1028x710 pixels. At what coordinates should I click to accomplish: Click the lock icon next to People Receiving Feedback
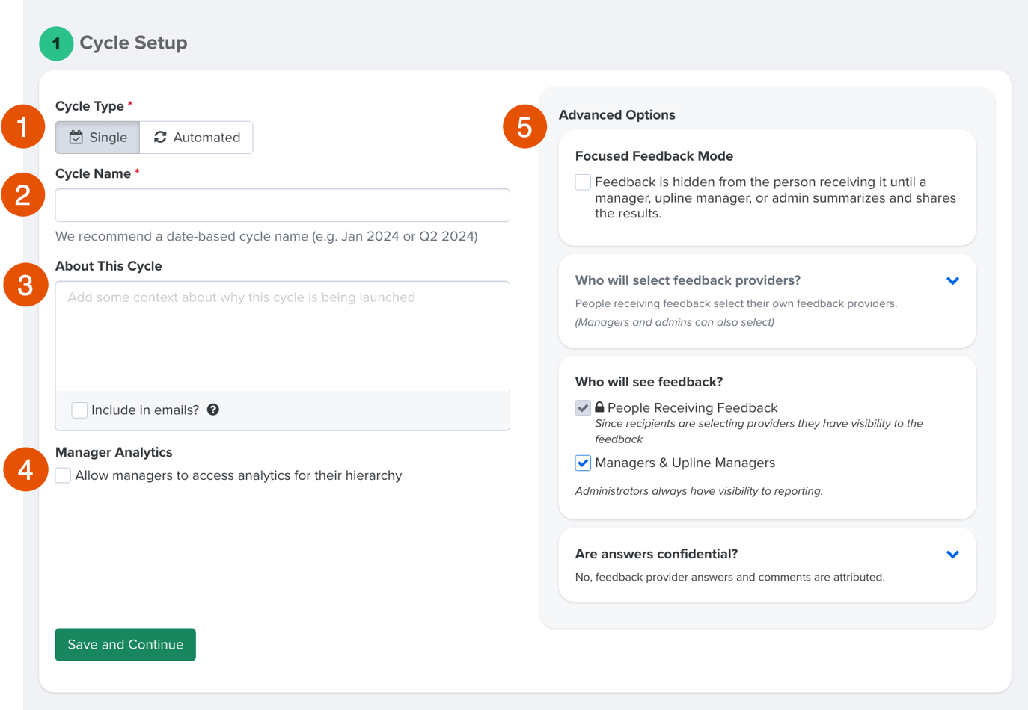601,407
